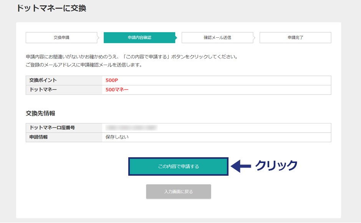The height and width of the screenshot is (223, 361).
Task: Click the blue arrow pointing at the apply button
Action: coord(240,166)
